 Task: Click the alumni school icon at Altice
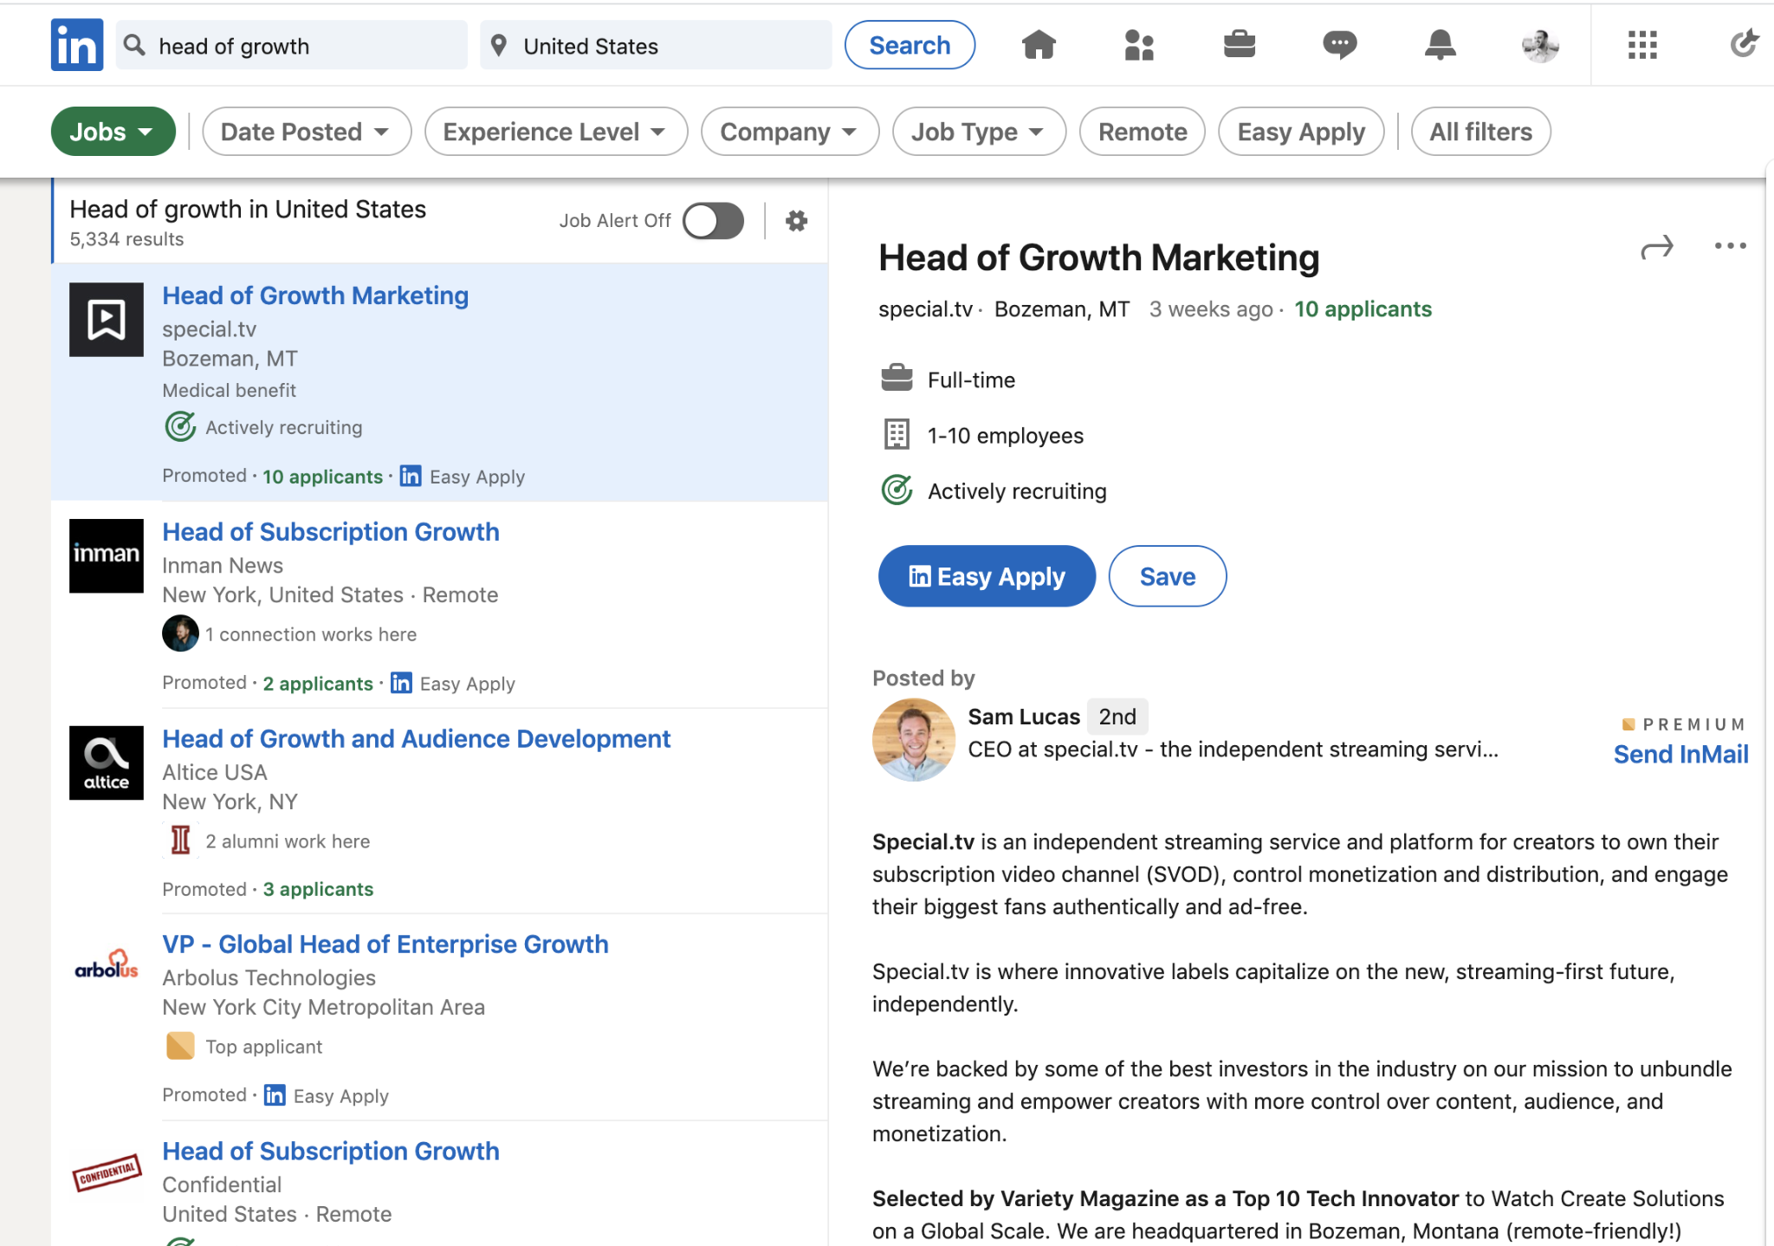click(x=180, y=840)
